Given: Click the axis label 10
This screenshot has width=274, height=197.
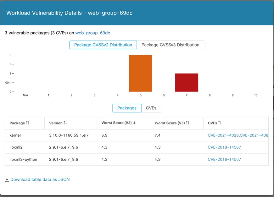Looking at the screenshot, I should pos(256,95).
